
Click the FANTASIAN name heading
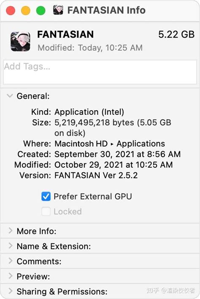tap(65, 35)
